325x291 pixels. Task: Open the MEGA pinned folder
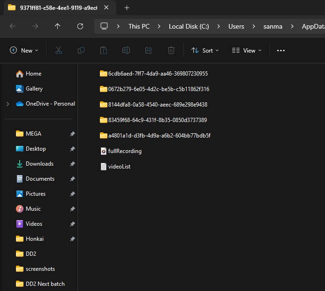point(29,134)
